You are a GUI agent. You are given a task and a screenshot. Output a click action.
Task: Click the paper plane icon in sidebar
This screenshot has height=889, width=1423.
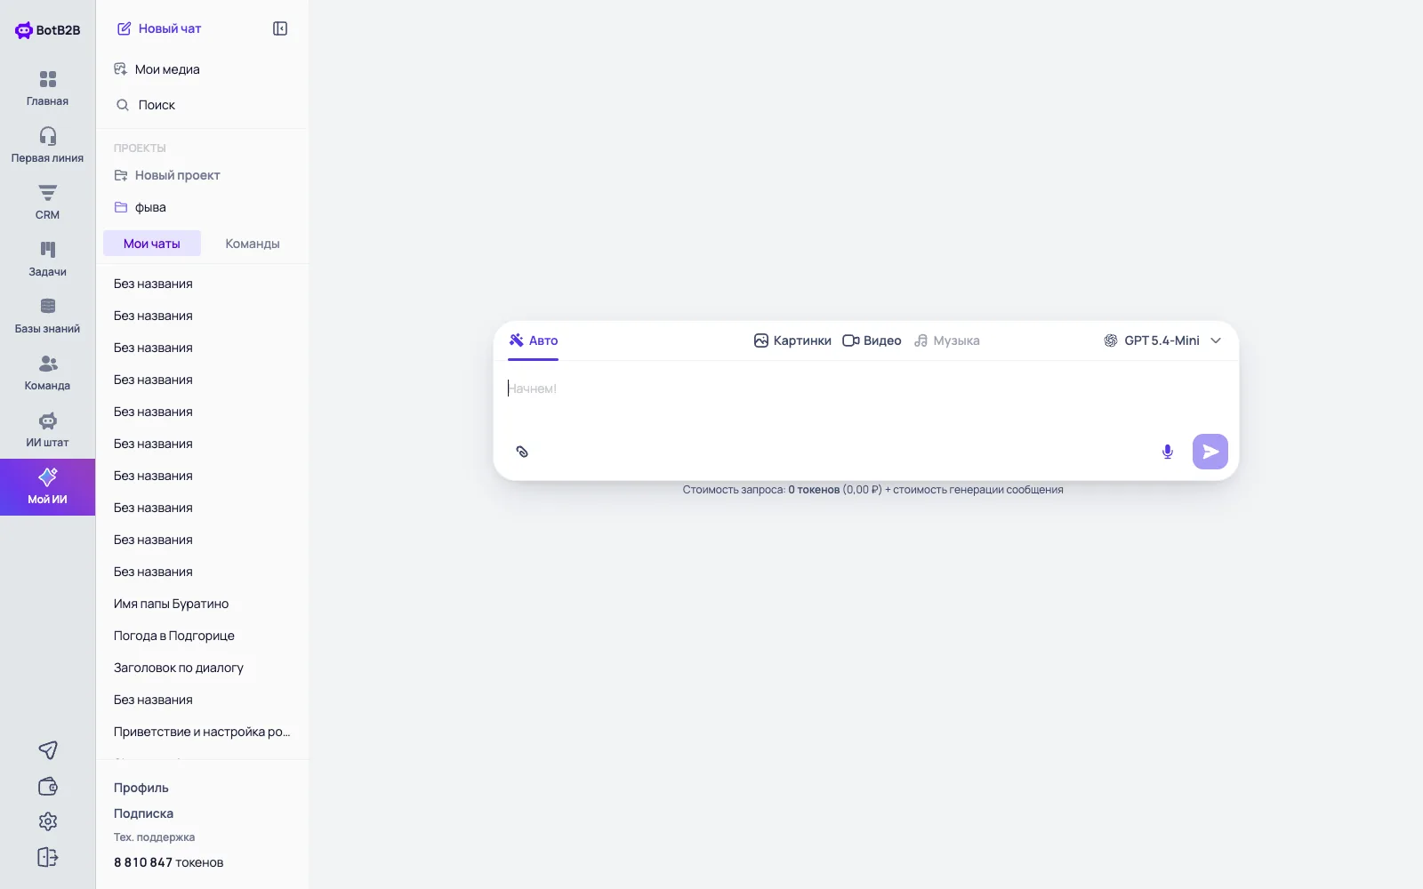point(48,750)
